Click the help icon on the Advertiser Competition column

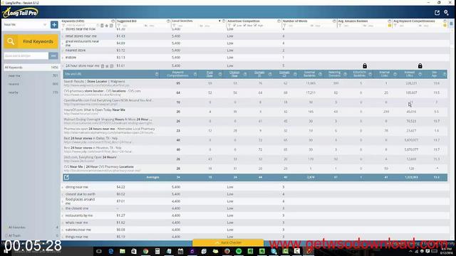tap(279, 21)
